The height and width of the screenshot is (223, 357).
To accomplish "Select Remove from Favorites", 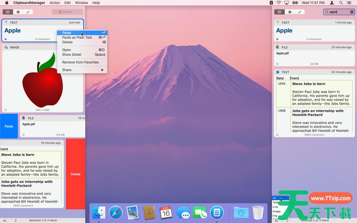I will coord(82,62).
